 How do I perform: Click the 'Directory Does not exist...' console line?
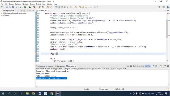click(x=51, y=78)
